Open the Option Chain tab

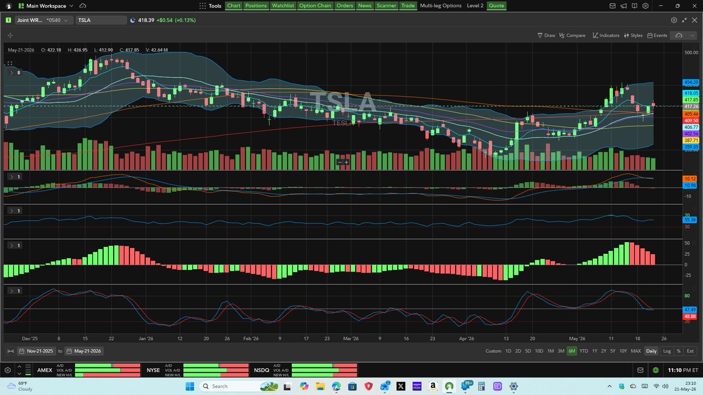point(315,6)
